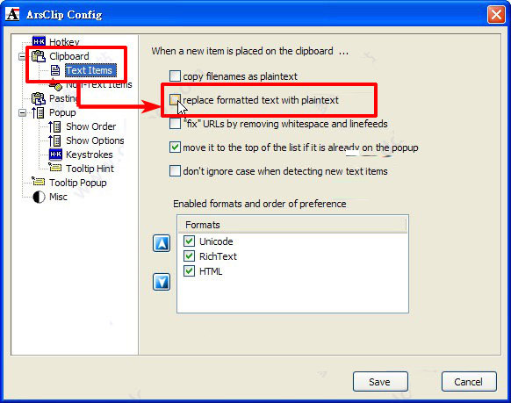
Task: Open Show Order settings
Action: tap(91, 126)
